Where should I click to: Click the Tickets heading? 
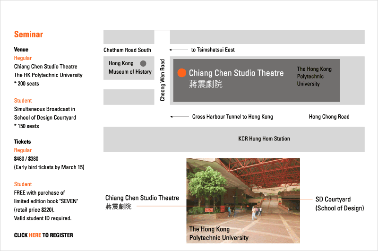click(22, 142)
